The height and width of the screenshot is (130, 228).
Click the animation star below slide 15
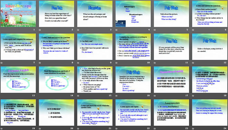pos(78,96)
